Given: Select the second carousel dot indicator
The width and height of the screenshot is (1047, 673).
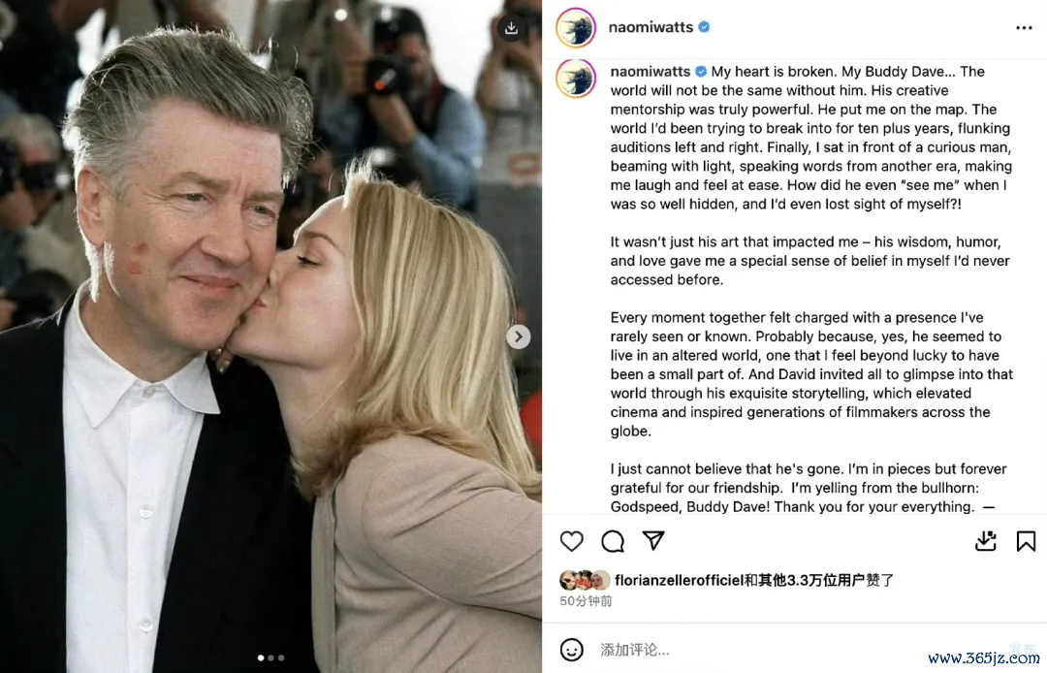Looking at the screenshot, I should [270, 657].
